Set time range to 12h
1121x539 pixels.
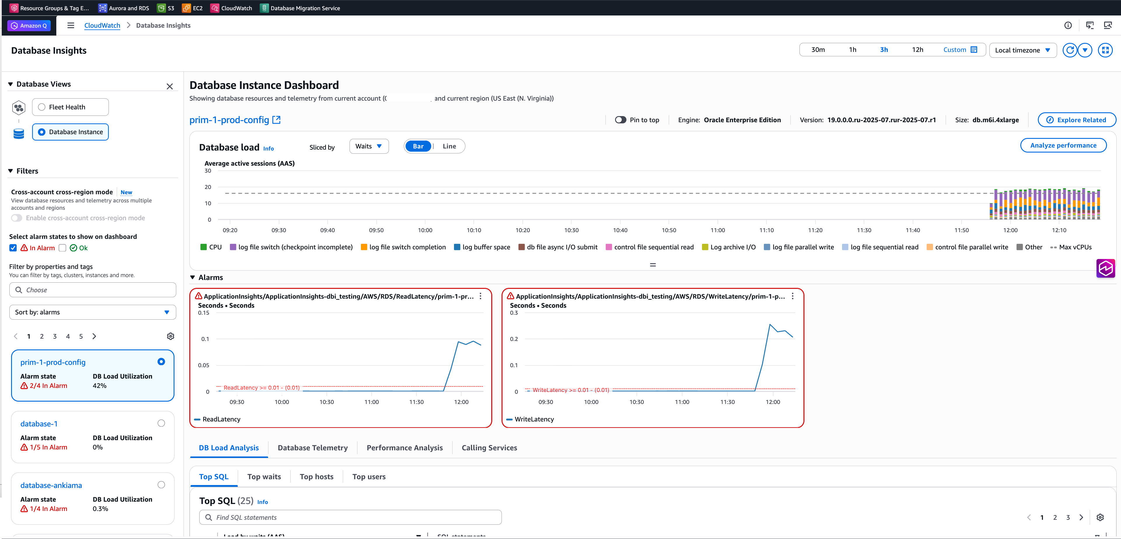917,50
